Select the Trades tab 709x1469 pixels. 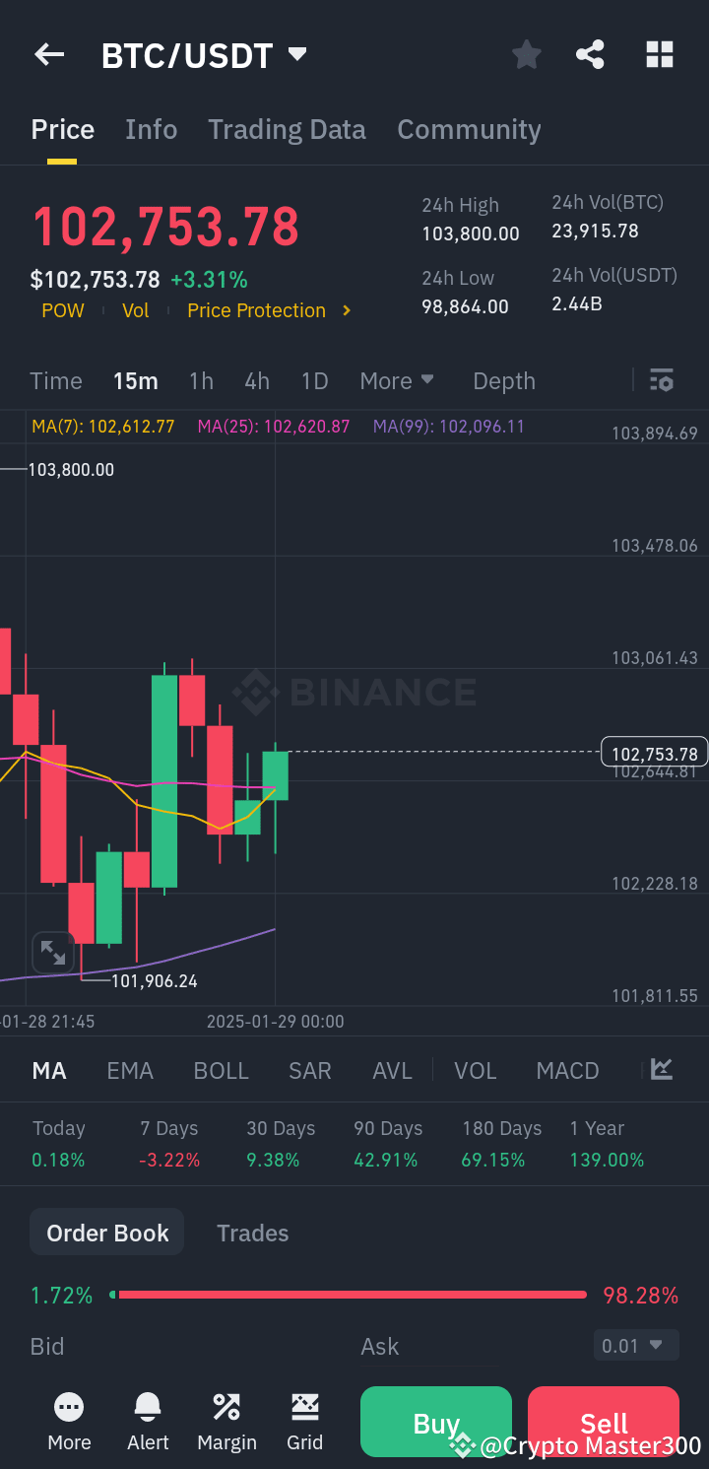tap(253, 1233)
